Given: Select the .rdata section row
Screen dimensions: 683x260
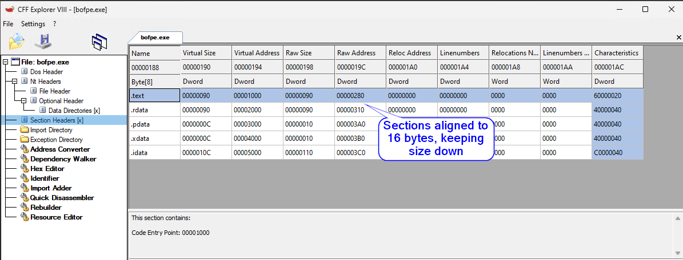Looking at the screenshot, I should pos(386,109).
